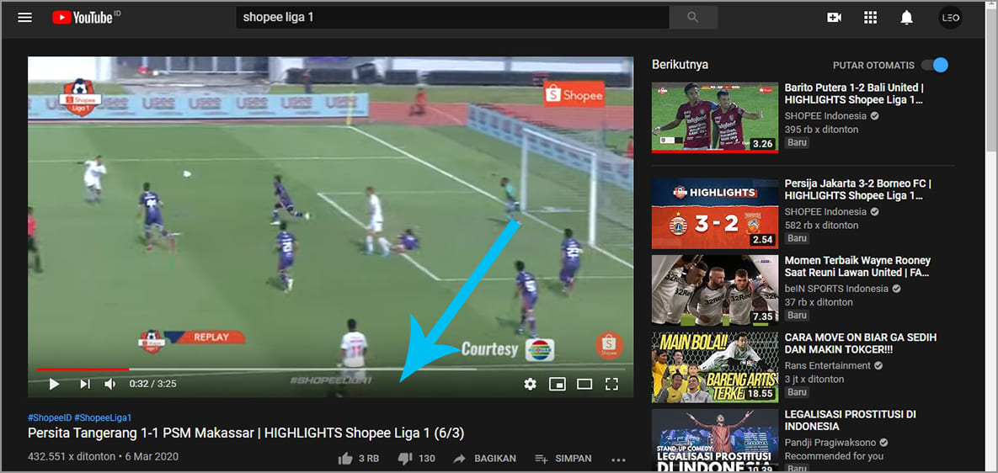The image size is (998, 473).
Task: Like the video with thumbs up
Action: 345,459
